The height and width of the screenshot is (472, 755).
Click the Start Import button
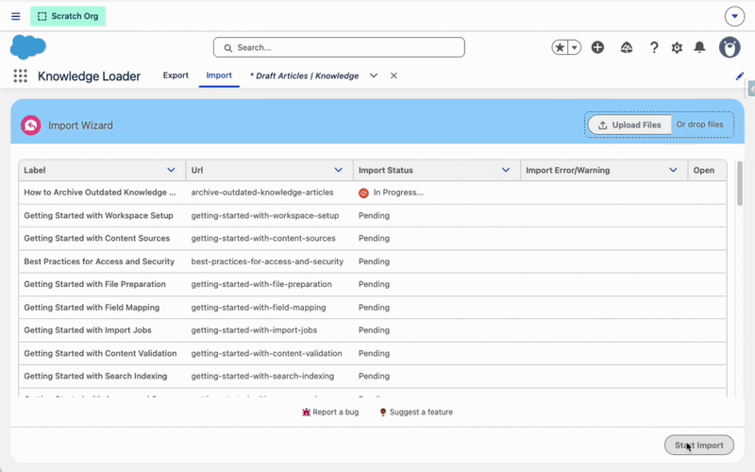[699, 445]
